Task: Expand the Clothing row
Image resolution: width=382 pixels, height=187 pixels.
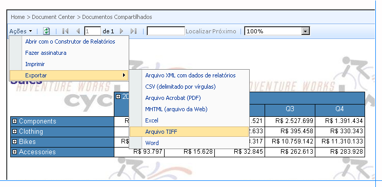Action: coord(15,132)
